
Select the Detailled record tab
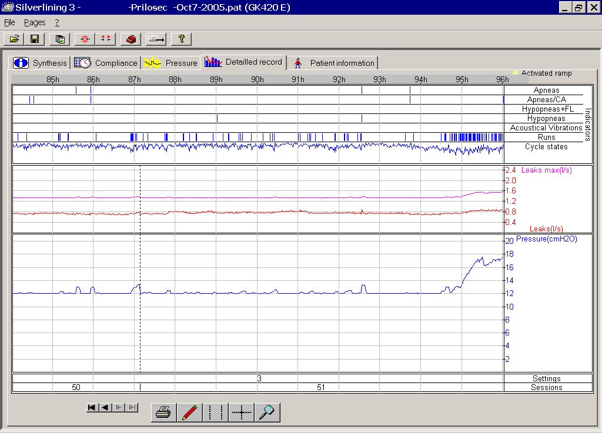[x=243, y=62]
